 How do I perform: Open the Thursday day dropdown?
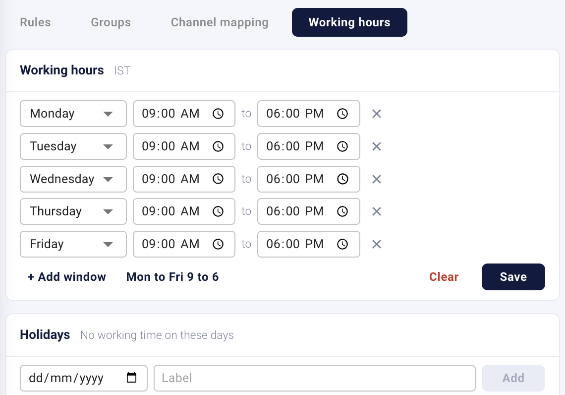click(73, 211)
